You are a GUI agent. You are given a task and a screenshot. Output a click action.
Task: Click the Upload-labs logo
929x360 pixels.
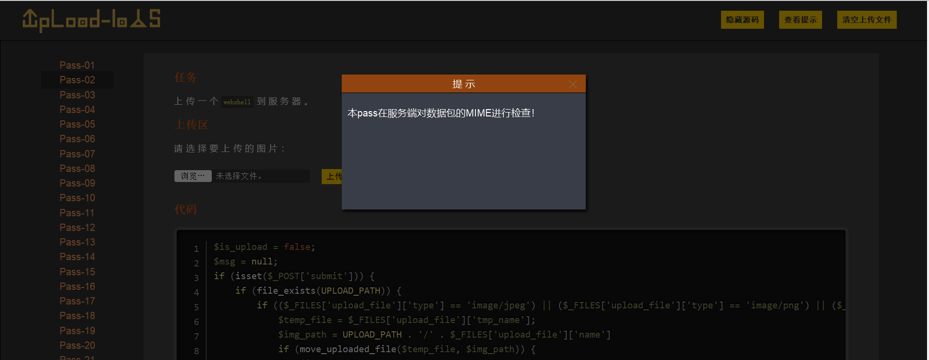pyautogui.click(x=91, y=20)
